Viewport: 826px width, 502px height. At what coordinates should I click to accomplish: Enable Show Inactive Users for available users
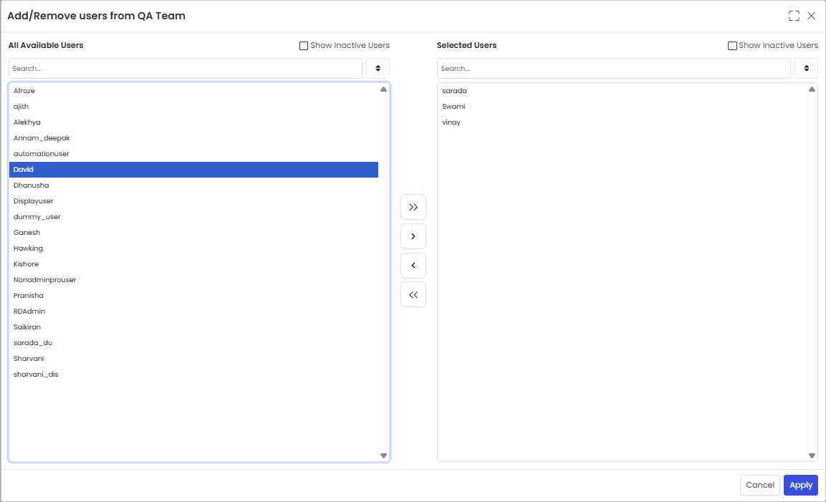304,46
